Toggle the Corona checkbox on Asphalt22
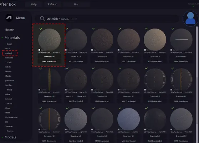Screen dimensions: 199x143 coord(118,50)
